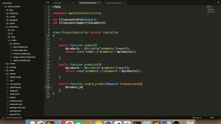Click the Line 26, Column 20 status text
This screenshot has height=124, width=221.
14,118
